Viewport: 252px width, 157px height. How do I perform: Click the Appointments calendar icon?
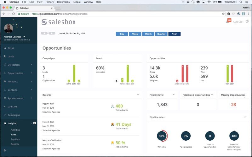(5, 98)
